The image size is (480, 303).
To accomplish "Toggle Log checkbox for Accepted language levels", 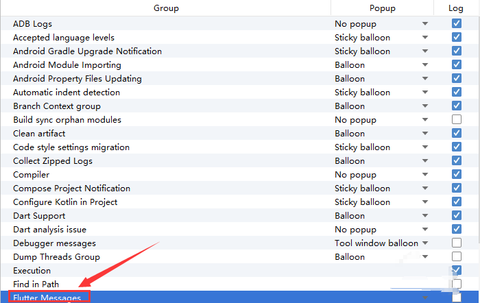I will (x=457, y=37).
